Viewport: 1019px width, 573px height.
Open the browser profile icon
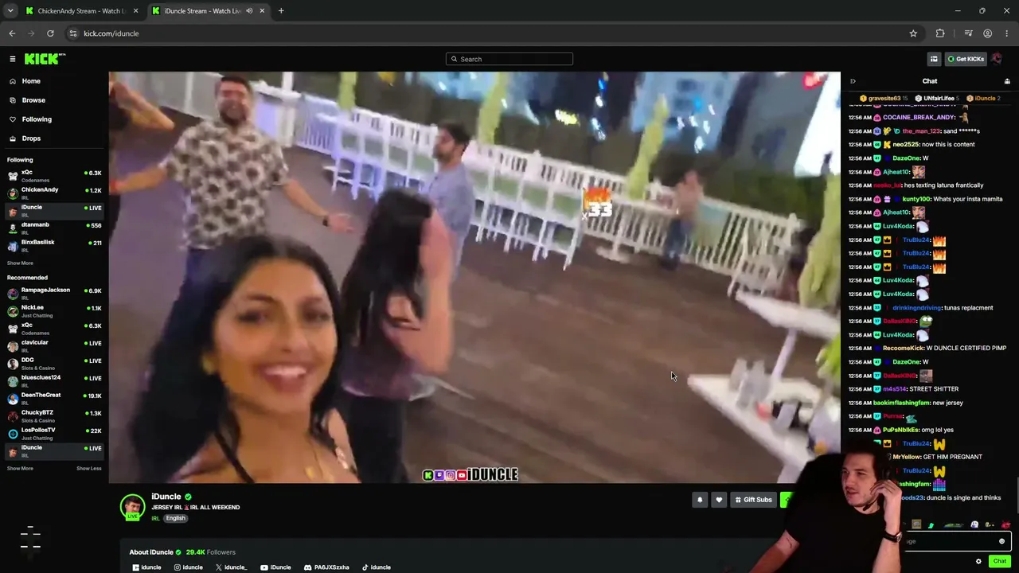(x=987, y=33)
